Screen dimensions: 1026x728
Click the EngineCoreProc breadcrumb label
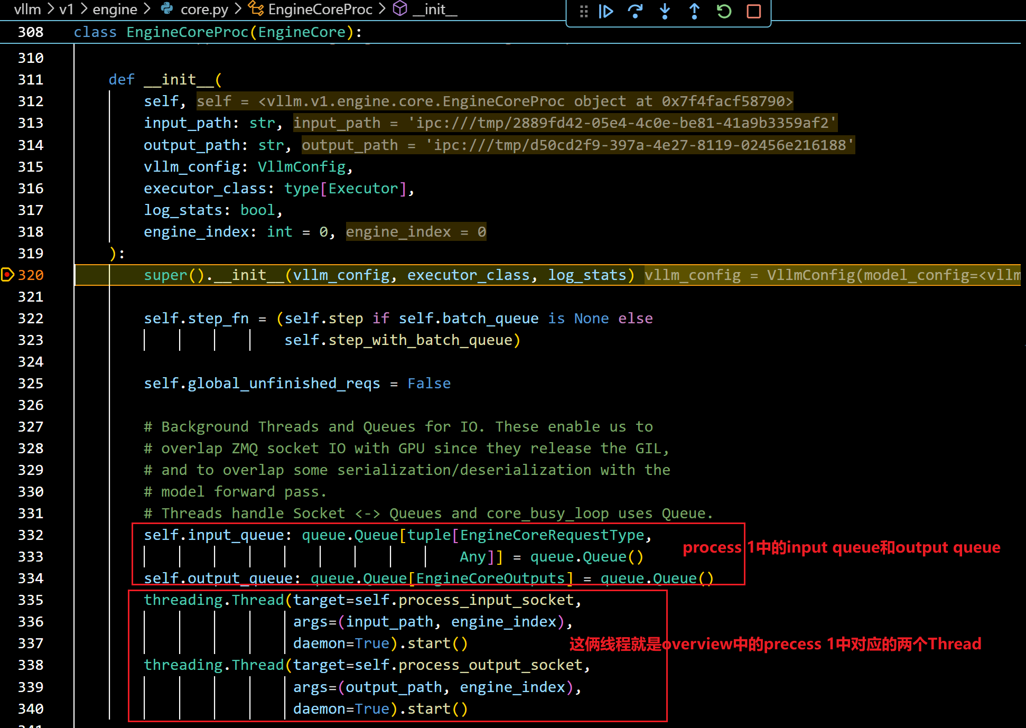(x=320, y=9)
